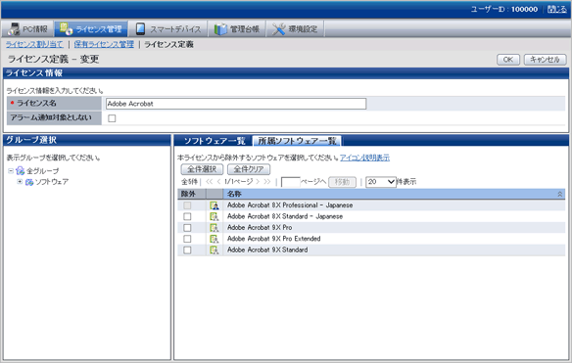Click row text Adobe Acrobat 9.X Pro
This screenshot has height=363, width=572.
click(x=260, y=228)
